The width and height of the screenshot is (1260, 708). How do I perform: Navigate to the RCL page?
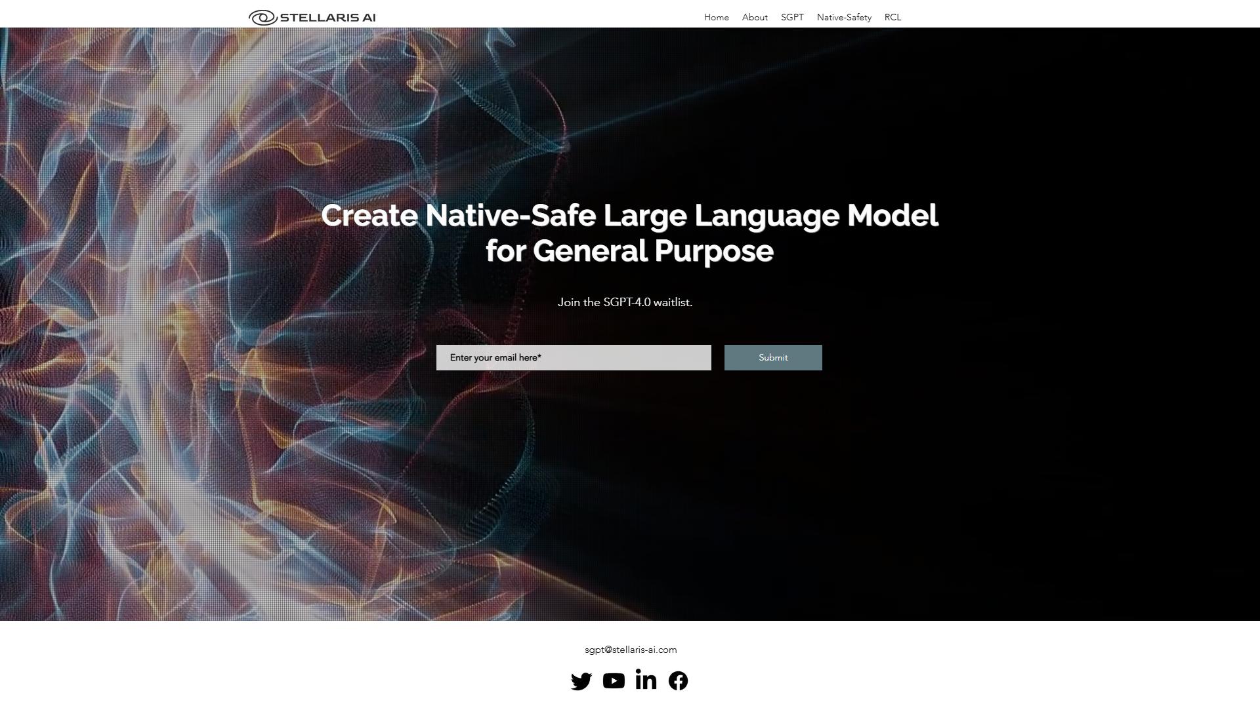coord(892,18)
